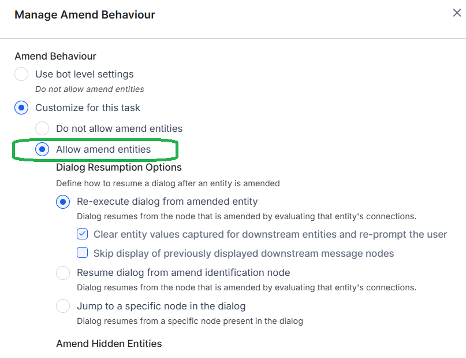Enable Skip display of downstream message nodes
Image resolution: width=466 pixels, height=358 pixels.
tap(83, 253)
